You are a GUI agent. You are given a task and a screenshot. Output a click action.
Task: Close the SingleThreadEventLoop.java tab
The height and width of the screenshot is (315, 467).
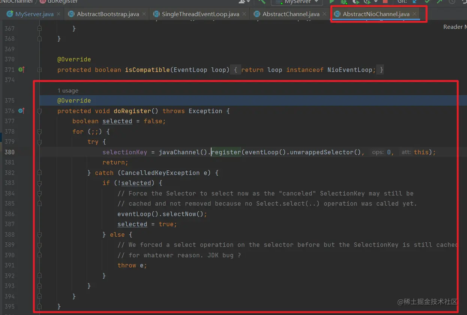(x=244, y=14)
